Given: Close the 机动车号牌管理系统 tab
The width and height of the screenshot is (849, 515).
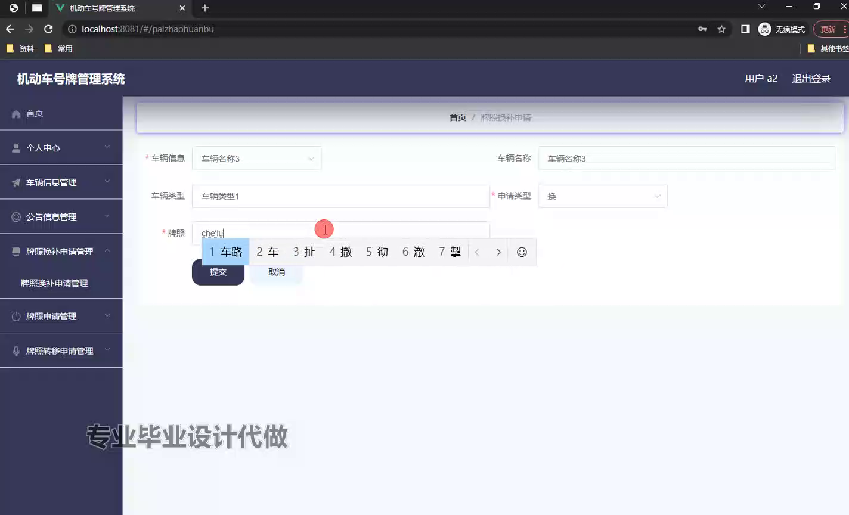Looking at the screenshot, I should coord(182,8).
